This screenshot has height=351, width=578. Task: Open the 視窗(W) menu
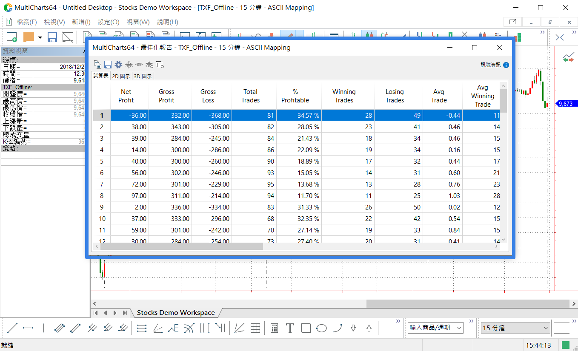pos(138,22)
